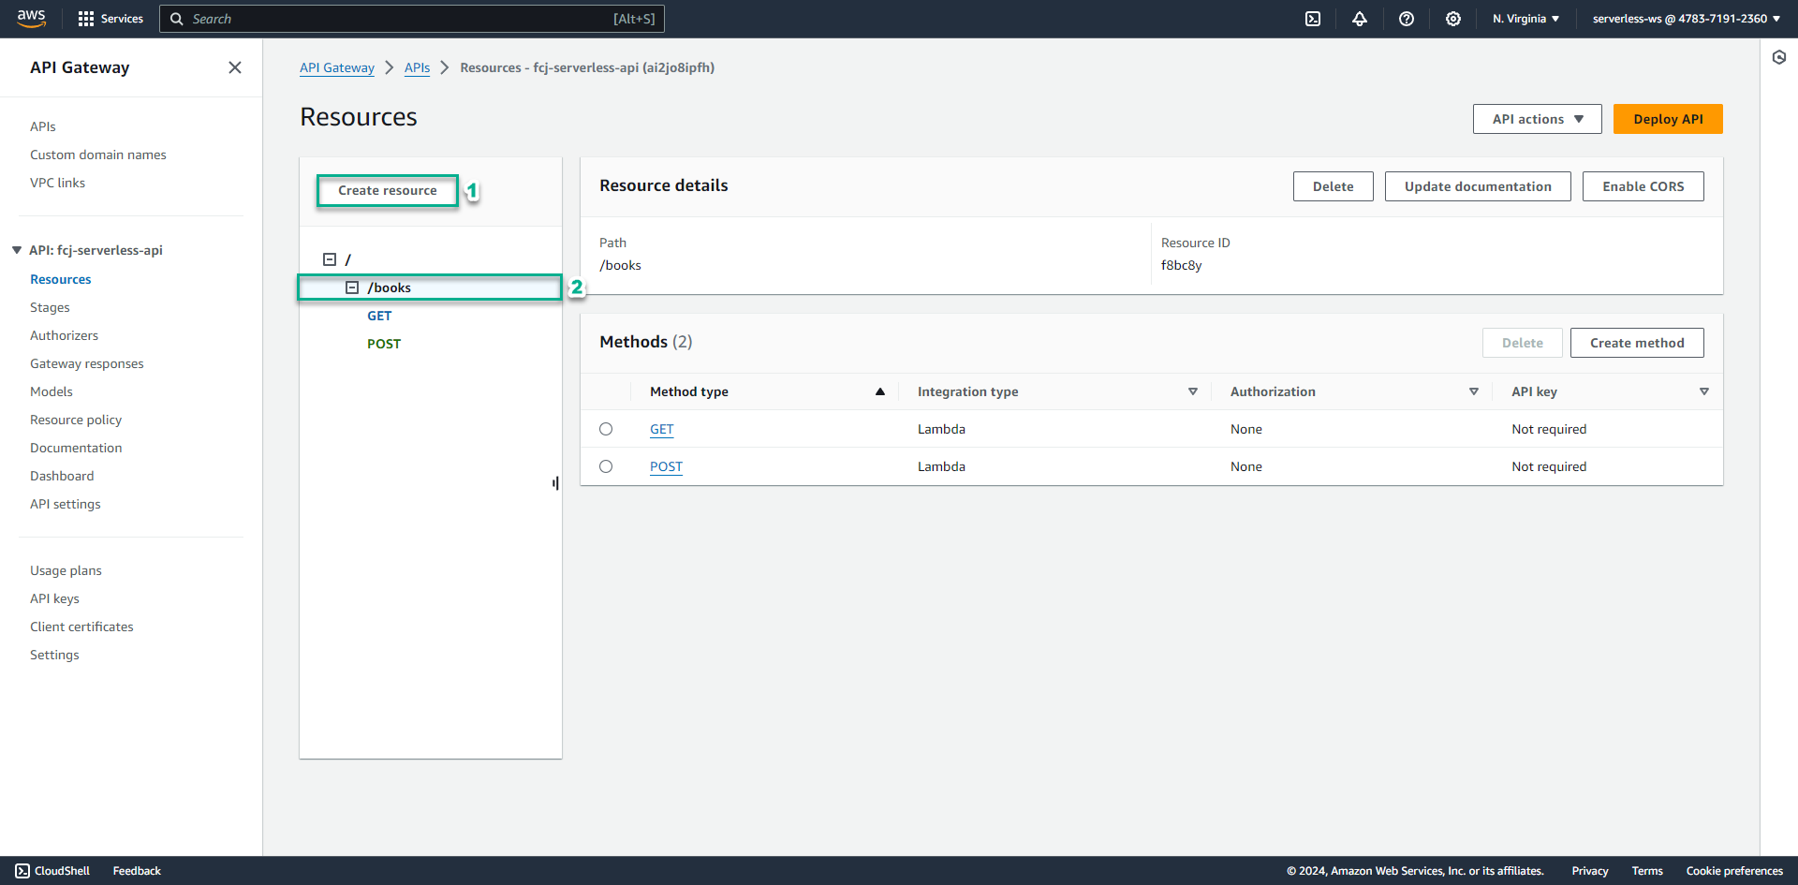Open the API actions dropdown
The width and height of the screenshot is (1798, 885).
tap(1537, 119)
